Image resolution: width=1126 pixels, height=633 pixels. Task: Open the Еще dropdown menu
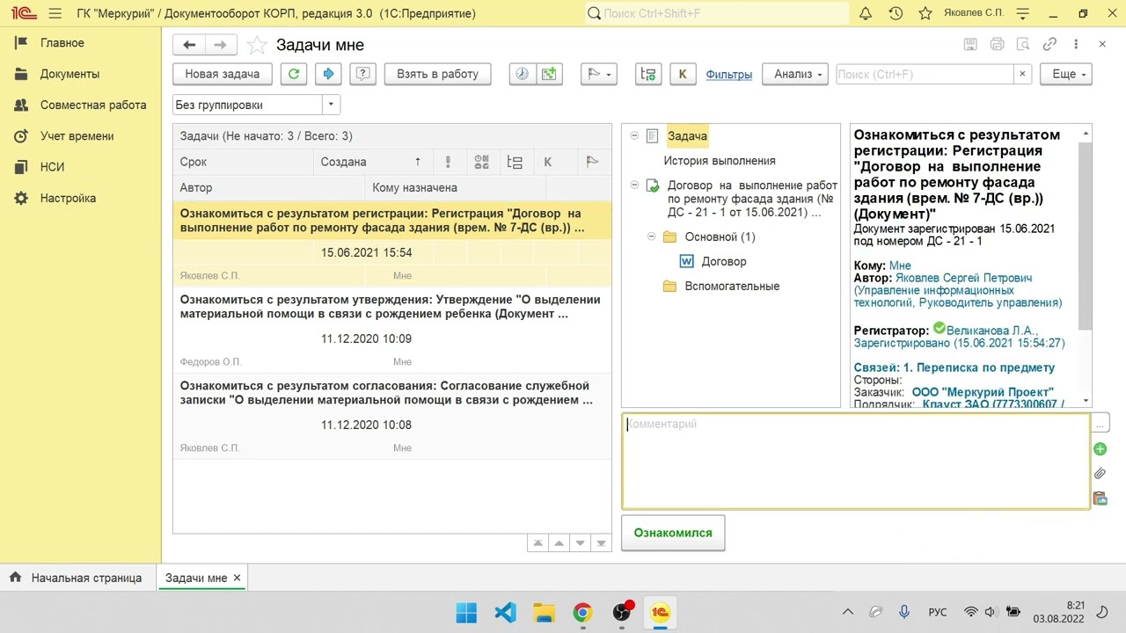click(x=1066, y=74)
